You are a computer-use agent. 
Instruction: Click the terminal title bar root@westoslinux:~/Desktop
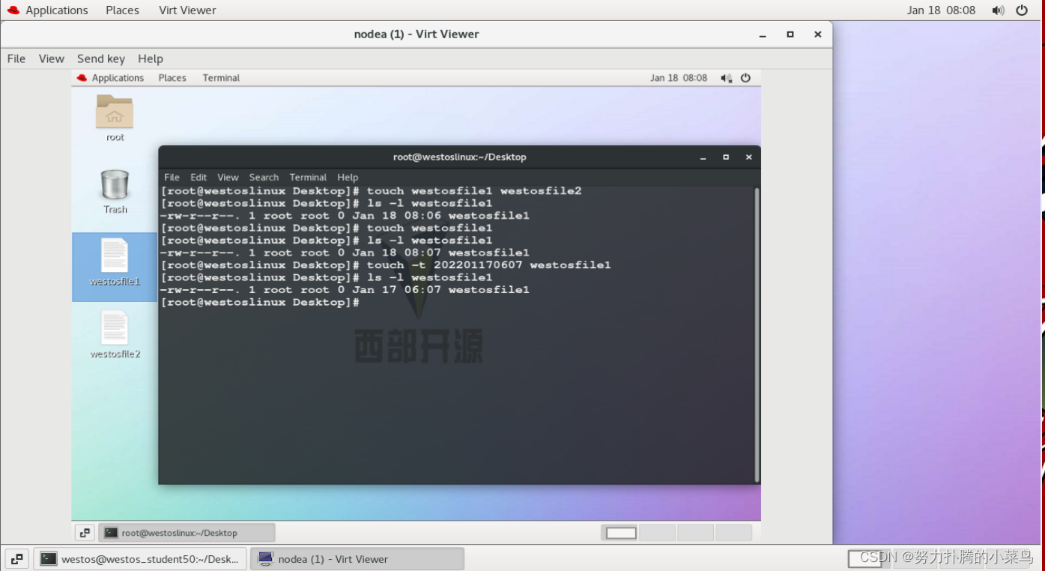460,157
